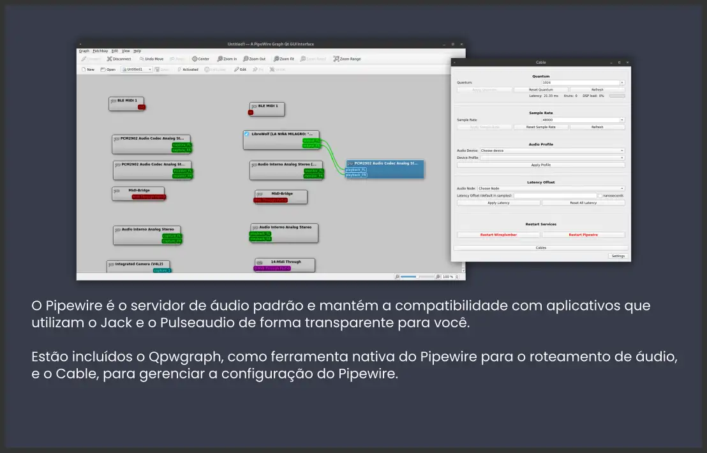Select the left BLE MIDI 1 node
707x453 pixels.
pos(127,103)
